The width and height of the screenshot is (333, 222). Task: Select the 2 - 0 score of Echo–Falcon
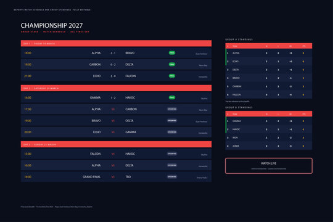coord(113,76)
